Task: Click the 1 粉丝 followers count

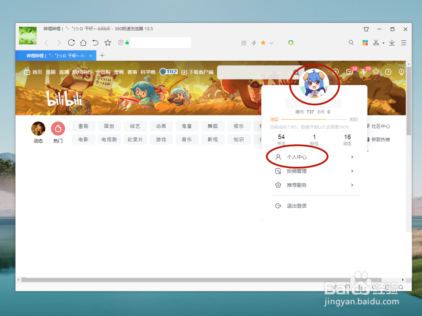Action: (314, 140)
